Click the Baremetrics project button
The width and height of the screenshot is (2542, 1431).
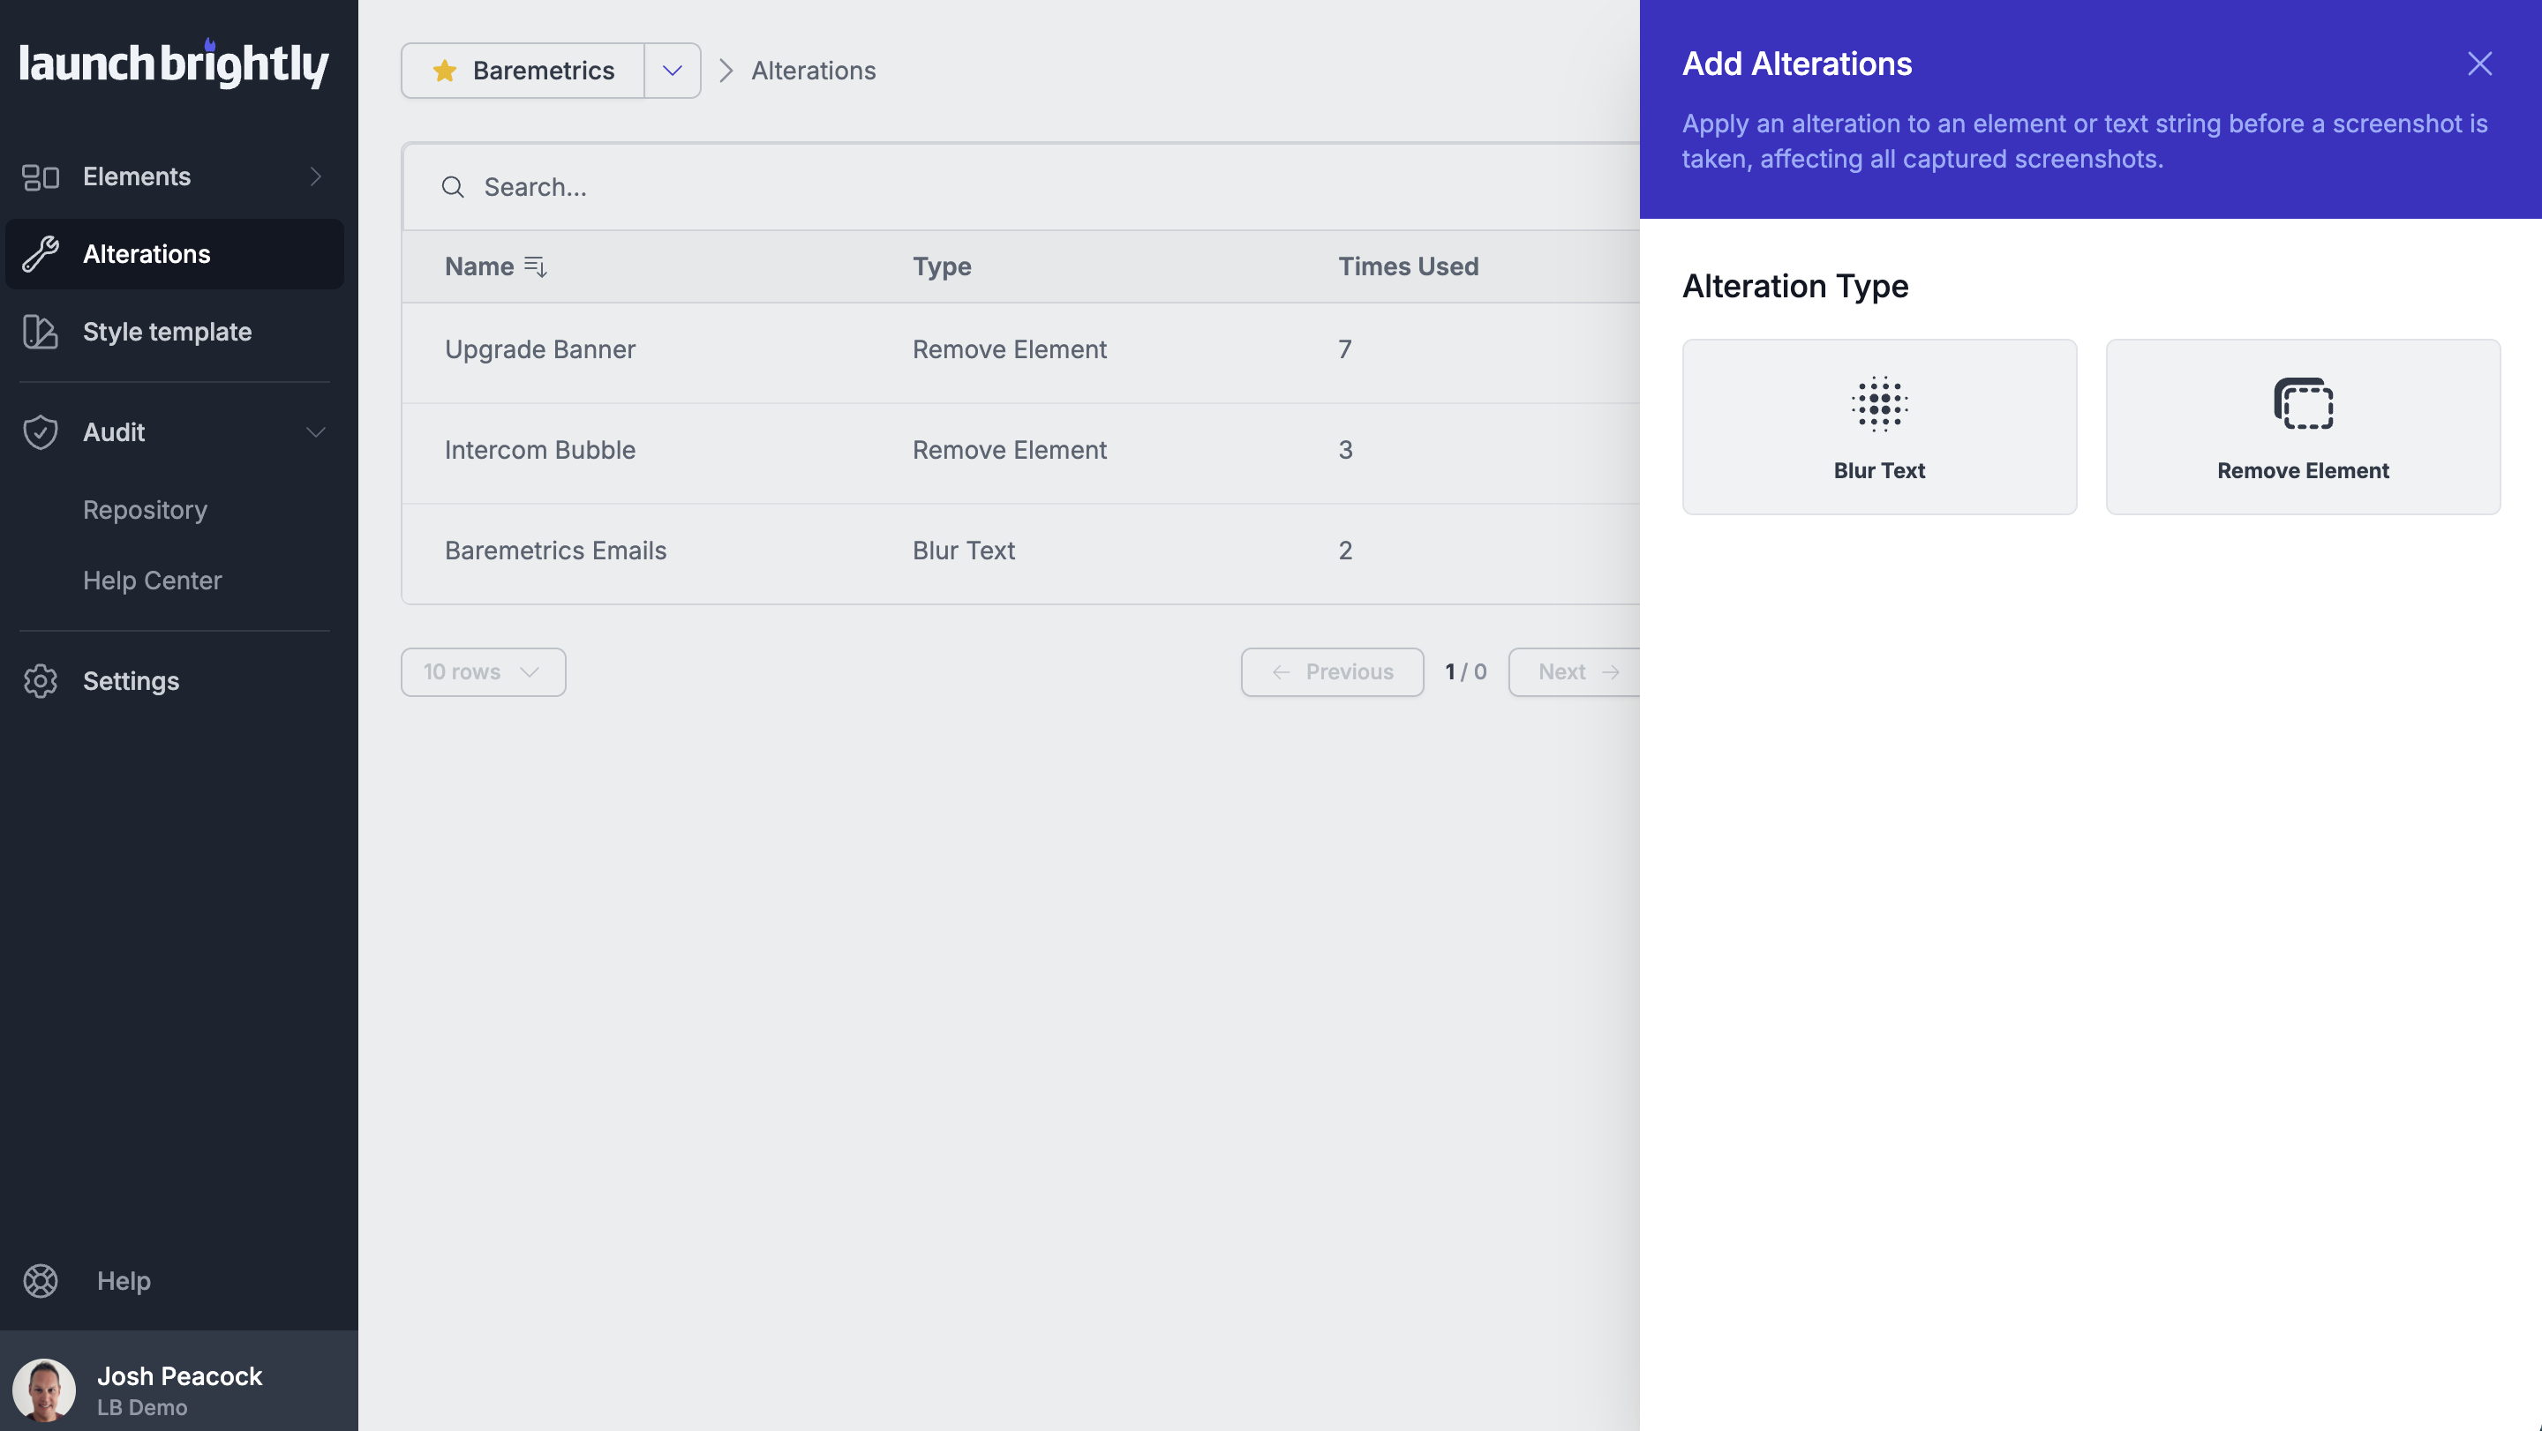[x=523, y=70]
